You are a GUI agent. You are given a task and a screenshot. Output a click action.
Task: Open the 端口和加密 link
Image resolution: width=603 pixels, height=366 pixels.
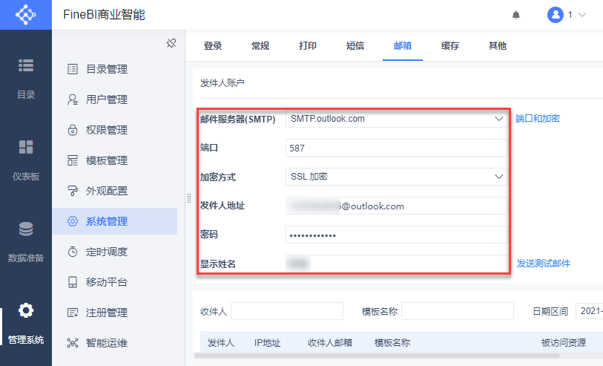[x=537, y=119]
